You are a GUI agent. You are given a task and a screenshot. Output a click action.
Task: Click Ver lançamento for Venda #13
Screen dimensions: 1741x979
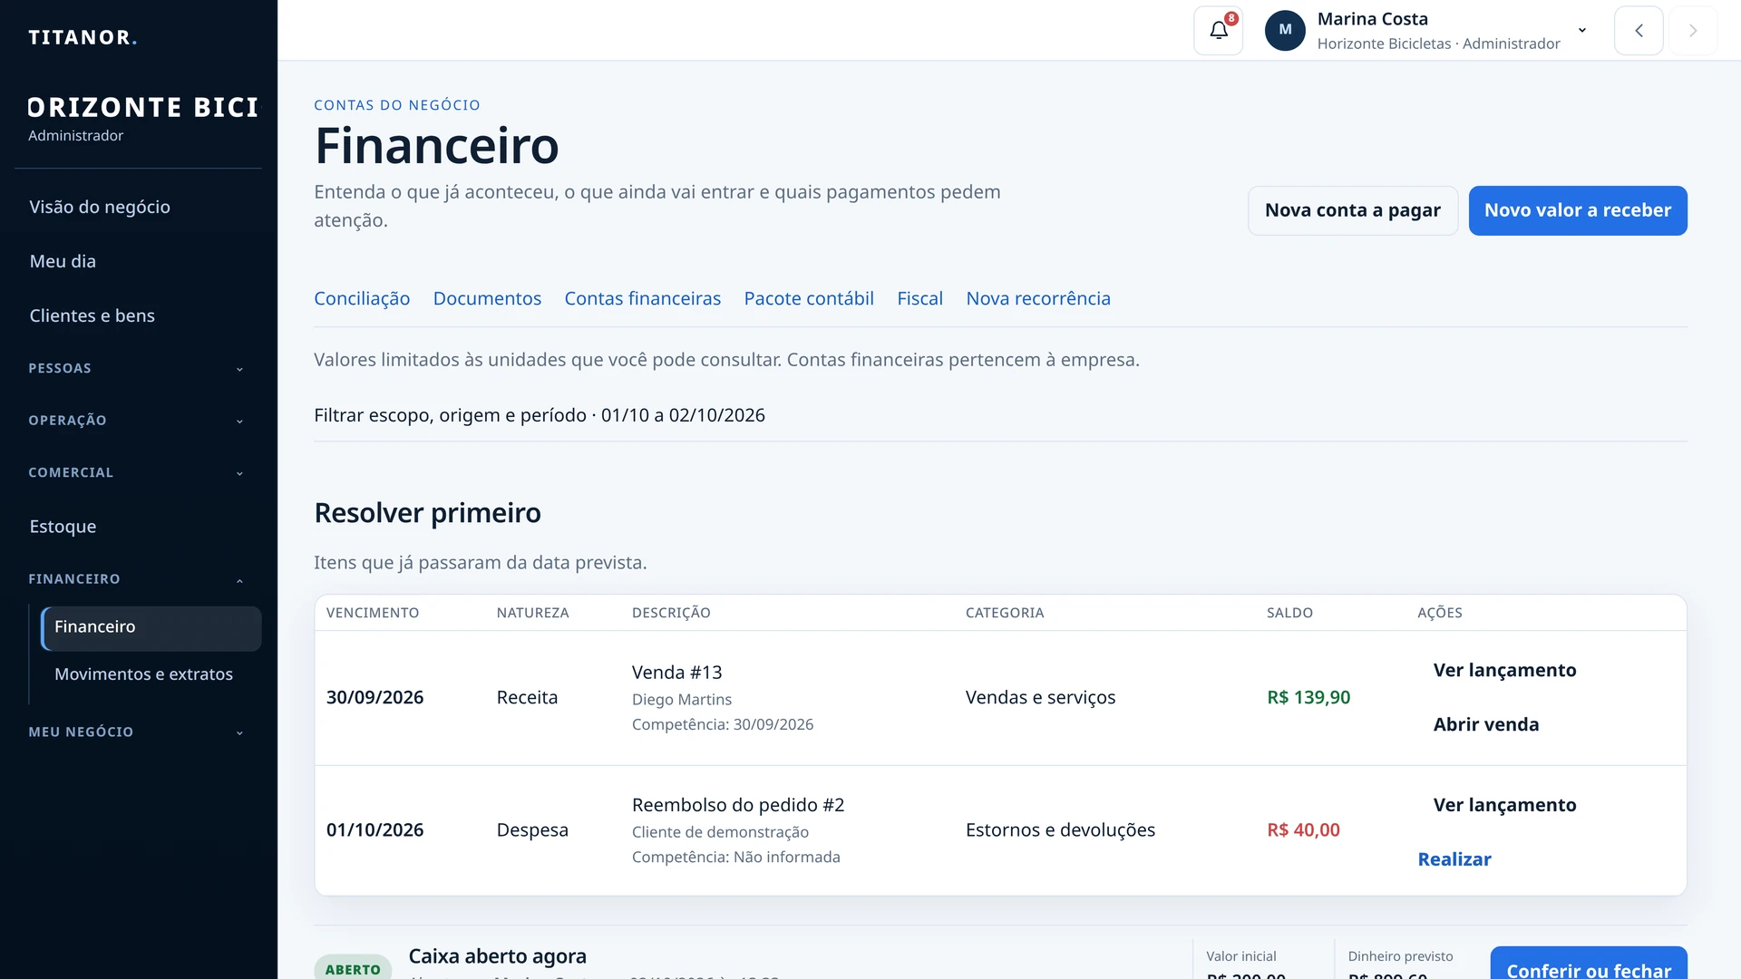[x=1504, y=670]
